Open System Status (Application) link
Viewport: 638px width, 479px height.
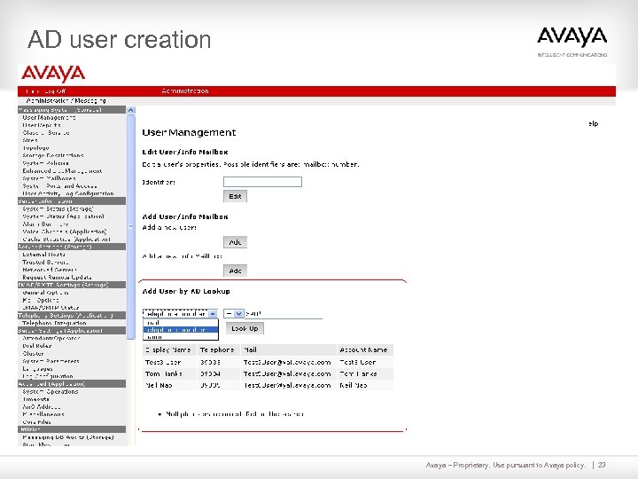(64, 216)
